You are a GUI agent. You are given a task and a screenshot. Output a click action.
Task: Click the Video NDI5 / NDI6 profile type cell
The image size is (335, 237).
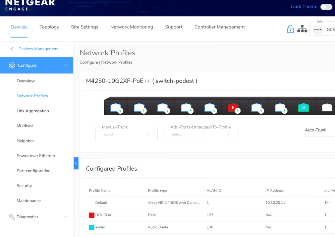pos(174,202)
